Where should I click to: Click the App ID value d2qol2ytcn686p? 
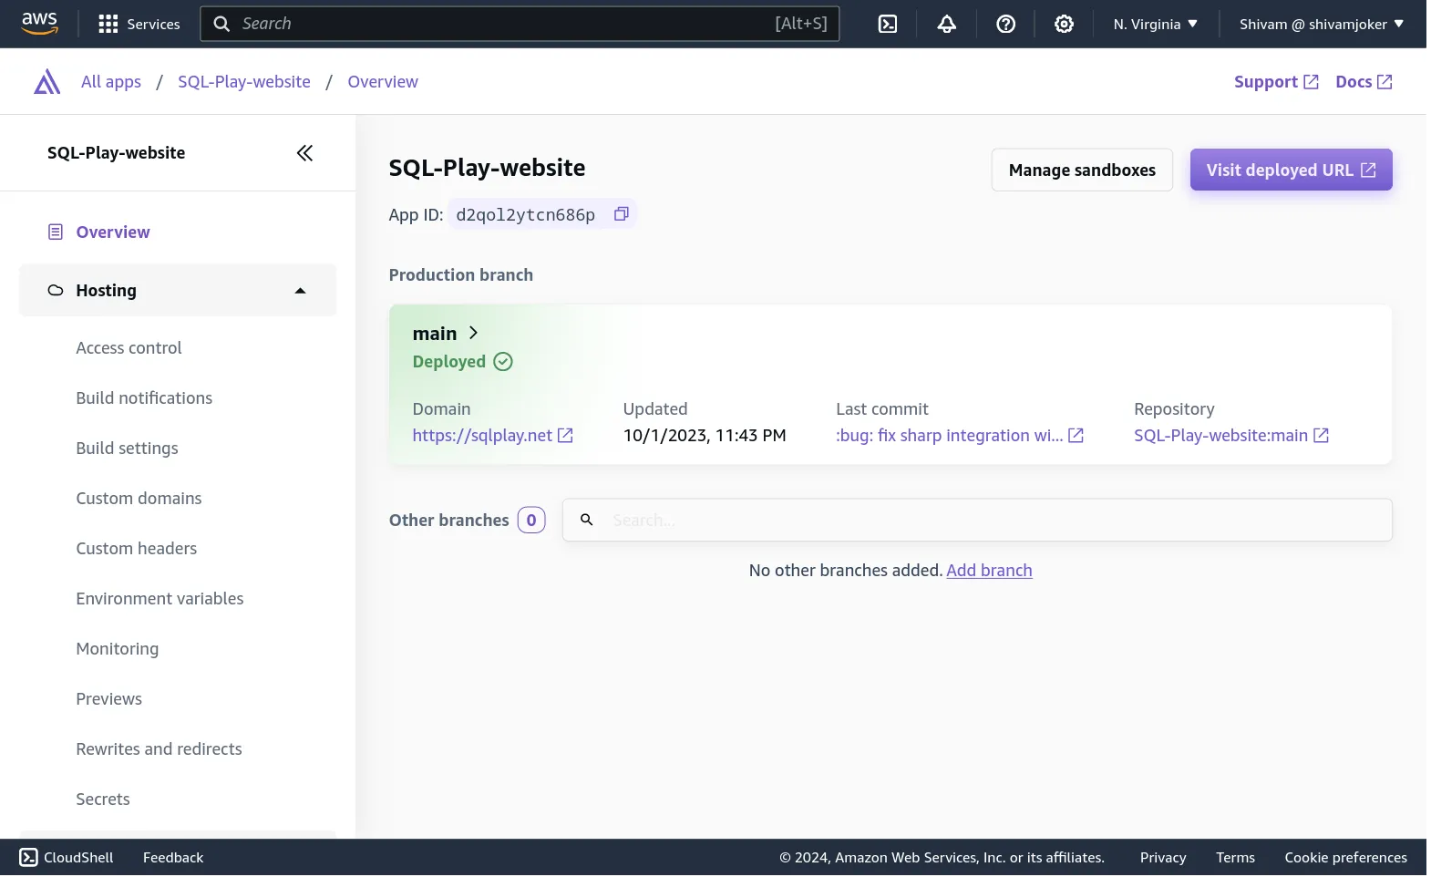pos(525,215)
